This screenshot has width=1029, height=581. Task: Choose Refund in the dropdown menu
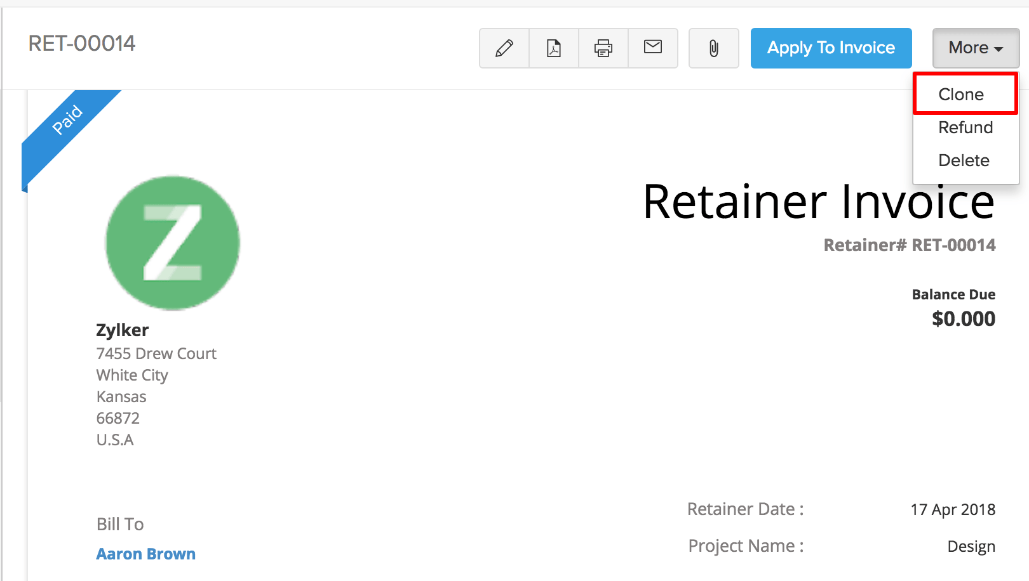click(965, 127)
